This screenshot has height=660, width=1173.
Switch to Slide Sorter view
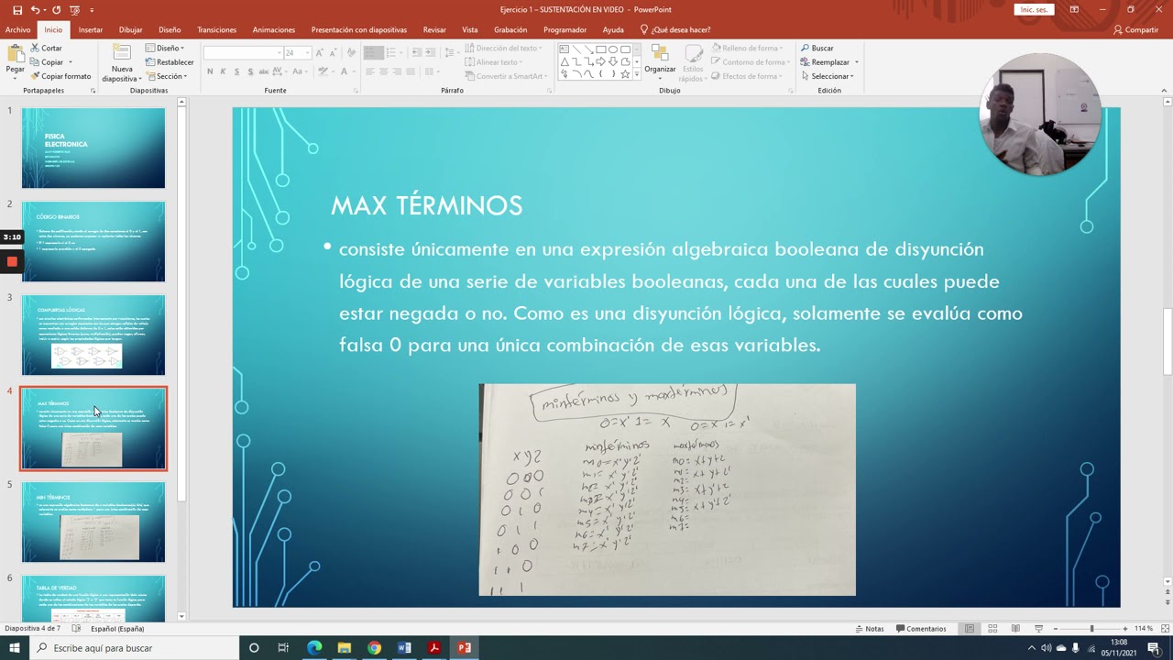click(x=992, y=629)
